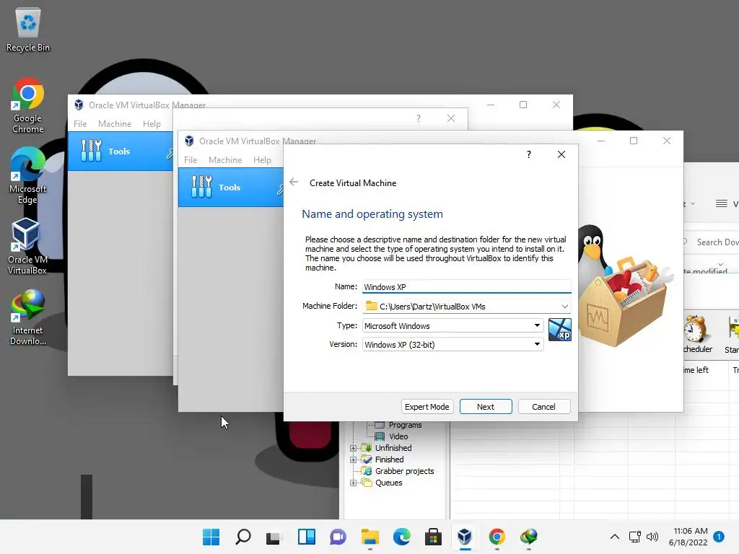Select Queues item in IDM tree
Screen dimensions: 739x554
pyautogui.click(x=388, y=483)
